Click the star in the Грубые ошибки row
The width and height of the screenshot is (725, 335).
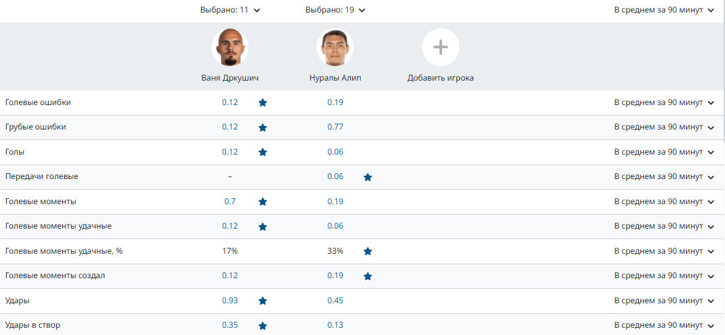pyautogui.click(x=262, y=127)
